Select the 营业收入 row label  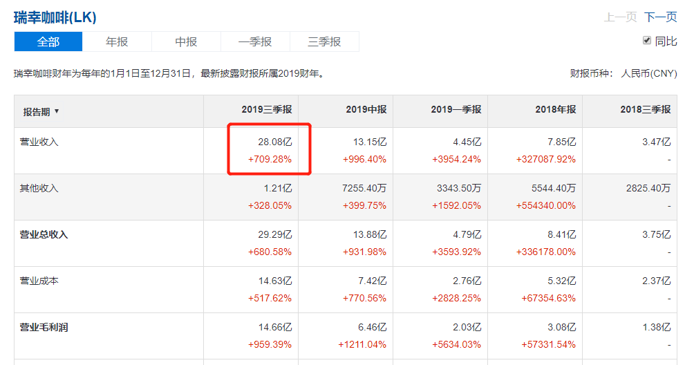[39, 142]
